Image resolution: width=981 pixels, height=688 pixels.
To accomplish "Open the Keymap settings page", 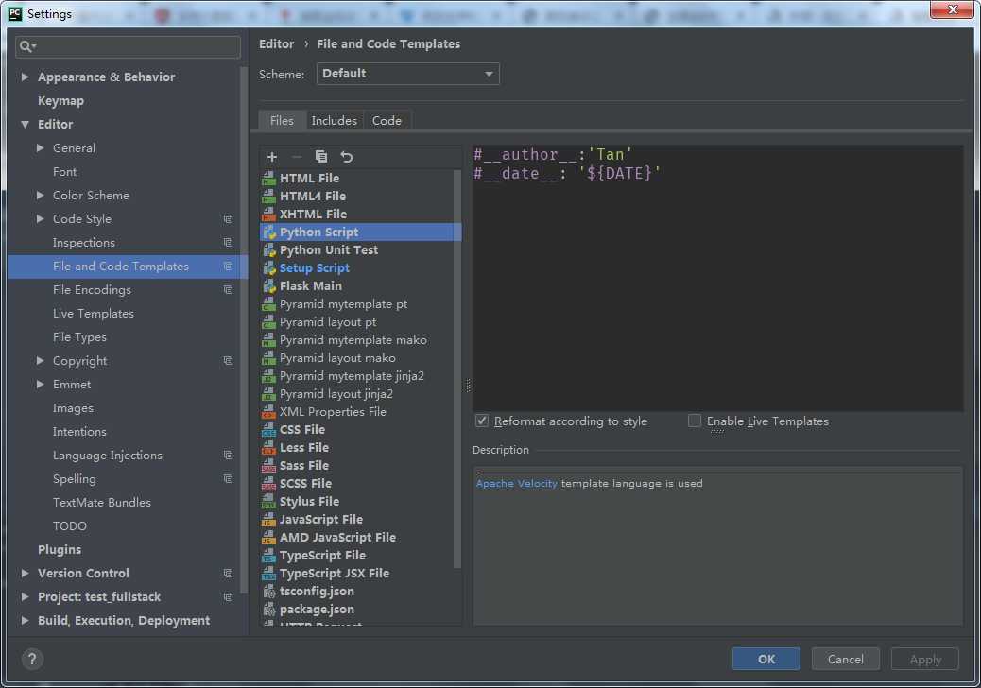I will click(60, 101).
